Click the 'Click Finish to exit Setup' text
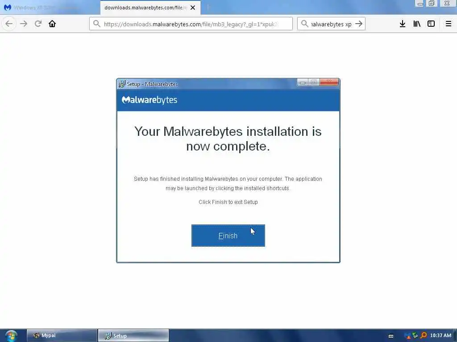457x342 pixels. [x=228, y=202]
